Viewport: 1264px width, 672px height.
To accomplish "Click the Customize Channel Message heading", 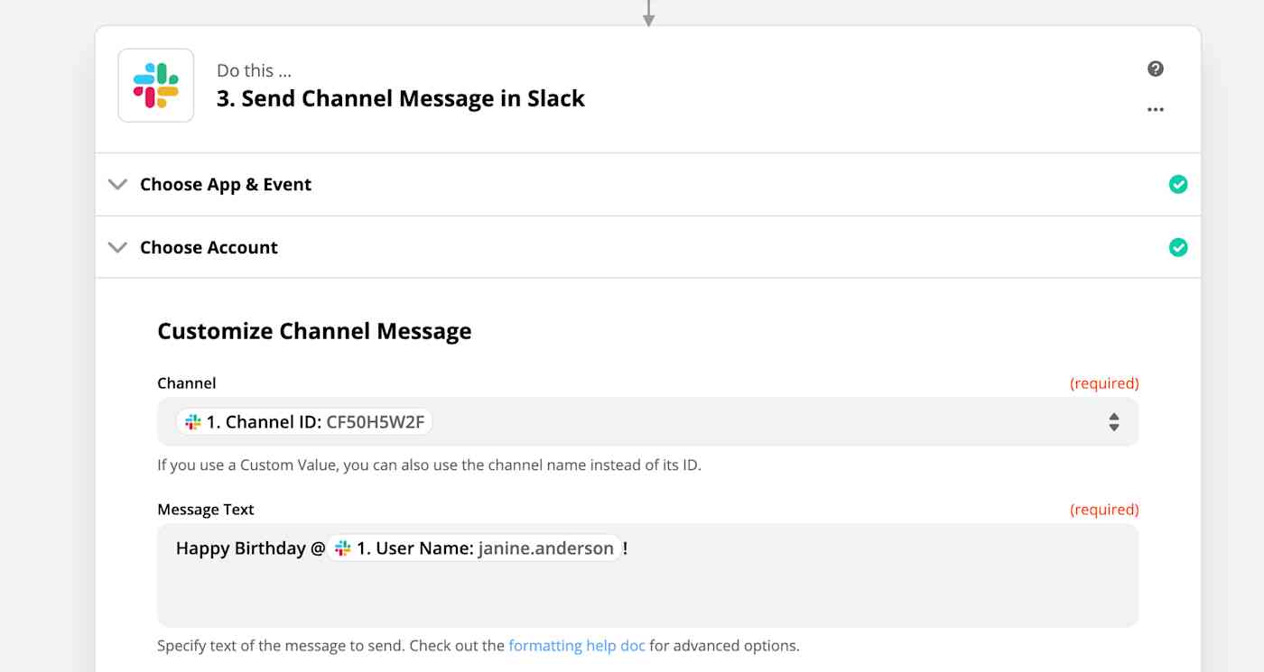I will pyautogui.click(x=314, y=331).
